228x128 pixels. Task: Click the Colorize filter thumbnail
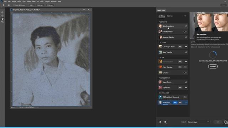point(160,73)
